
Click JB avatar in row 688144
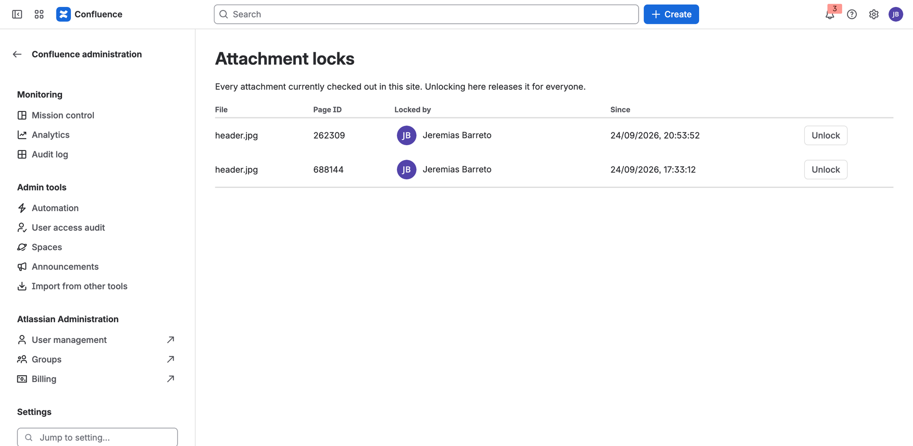click(x=406, y=169)
